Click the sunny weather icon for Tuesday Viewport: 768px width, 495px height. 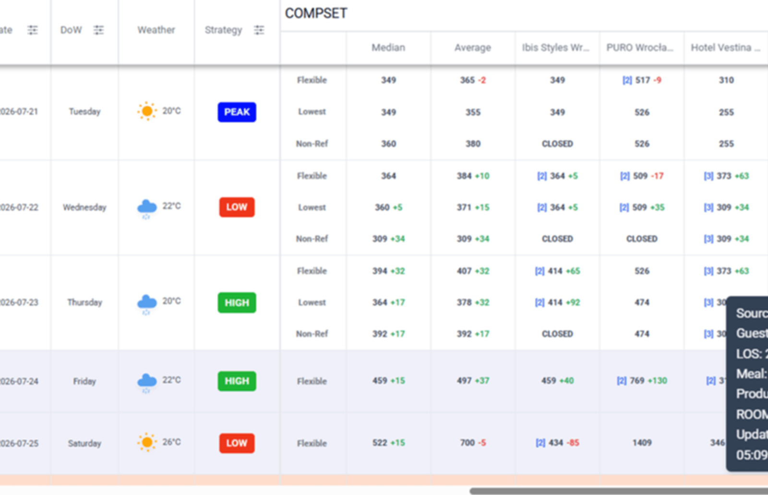pyautogui.click(x=147, y=111)
